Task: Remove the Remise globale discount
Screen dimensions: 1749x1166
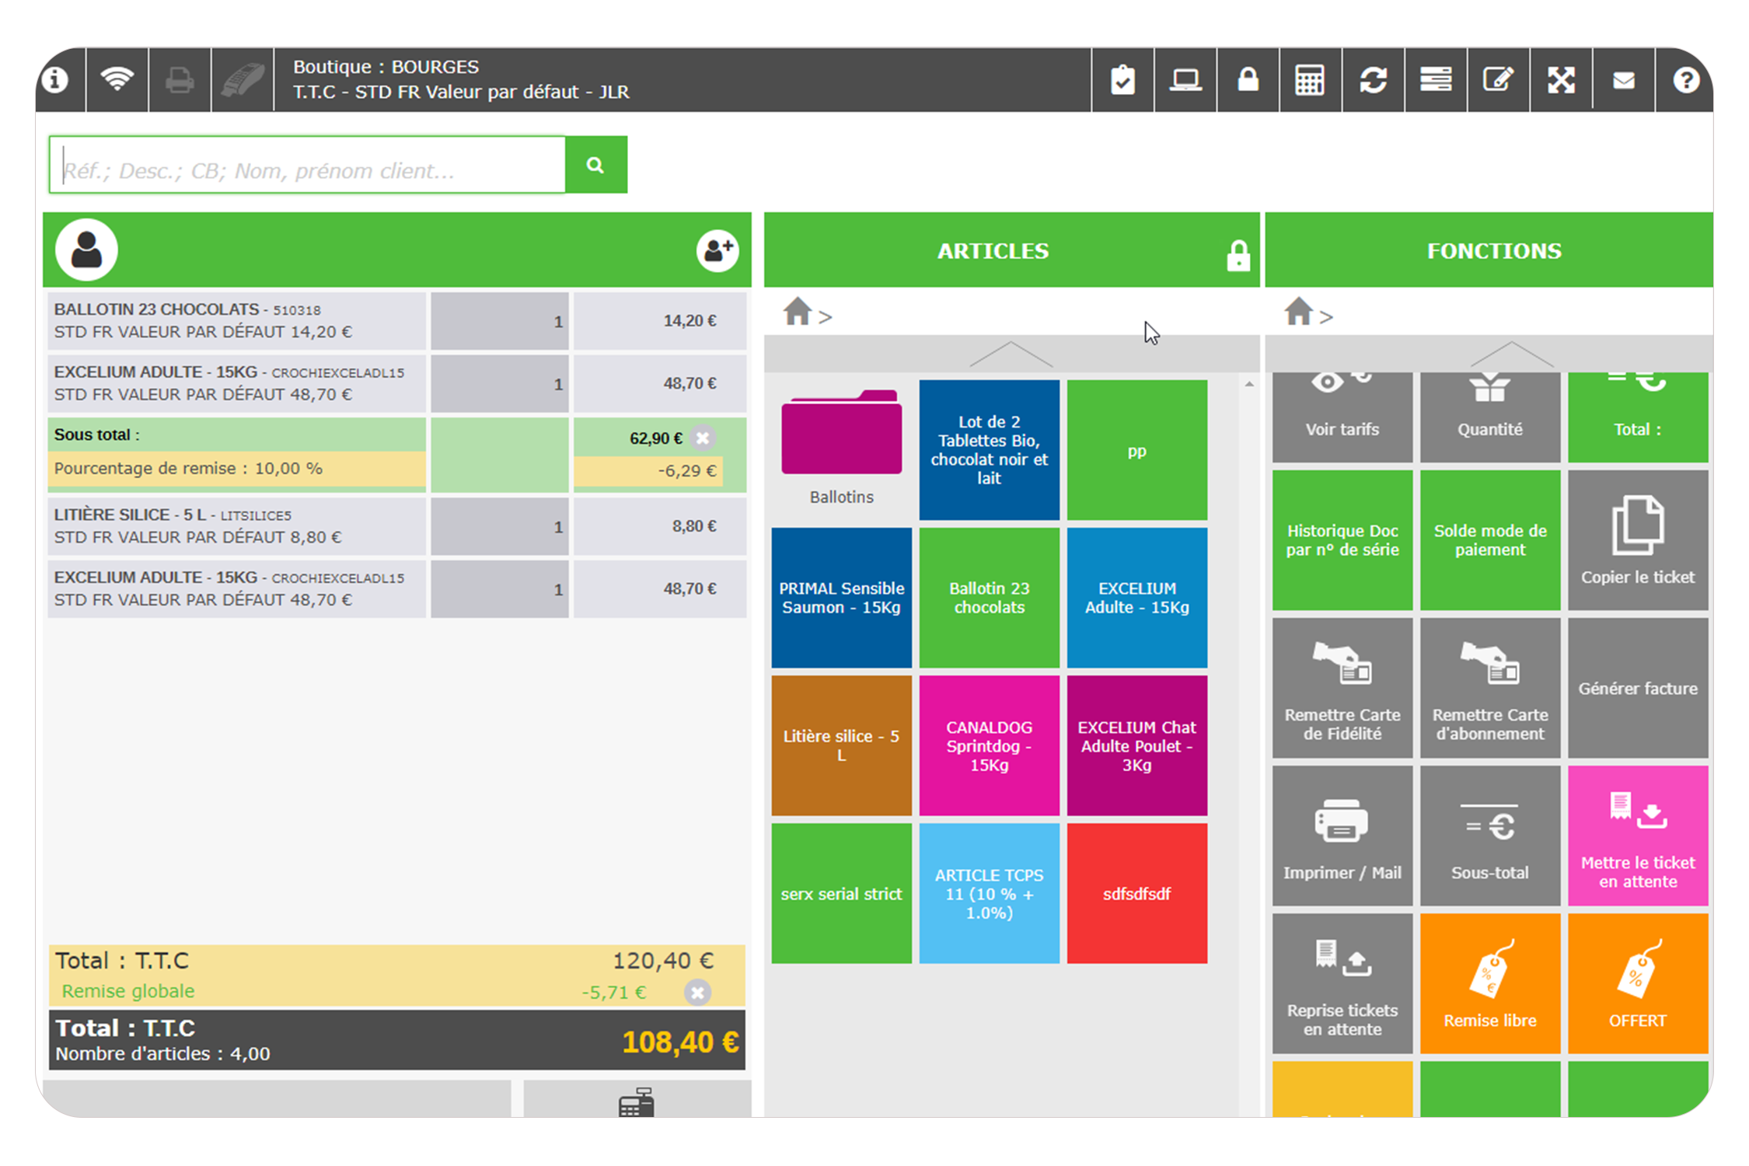Action: (x=697, y=993)
